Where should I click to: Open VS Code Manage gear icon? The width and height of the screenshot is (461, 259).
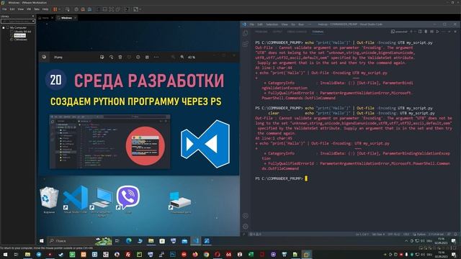(246, 227)
